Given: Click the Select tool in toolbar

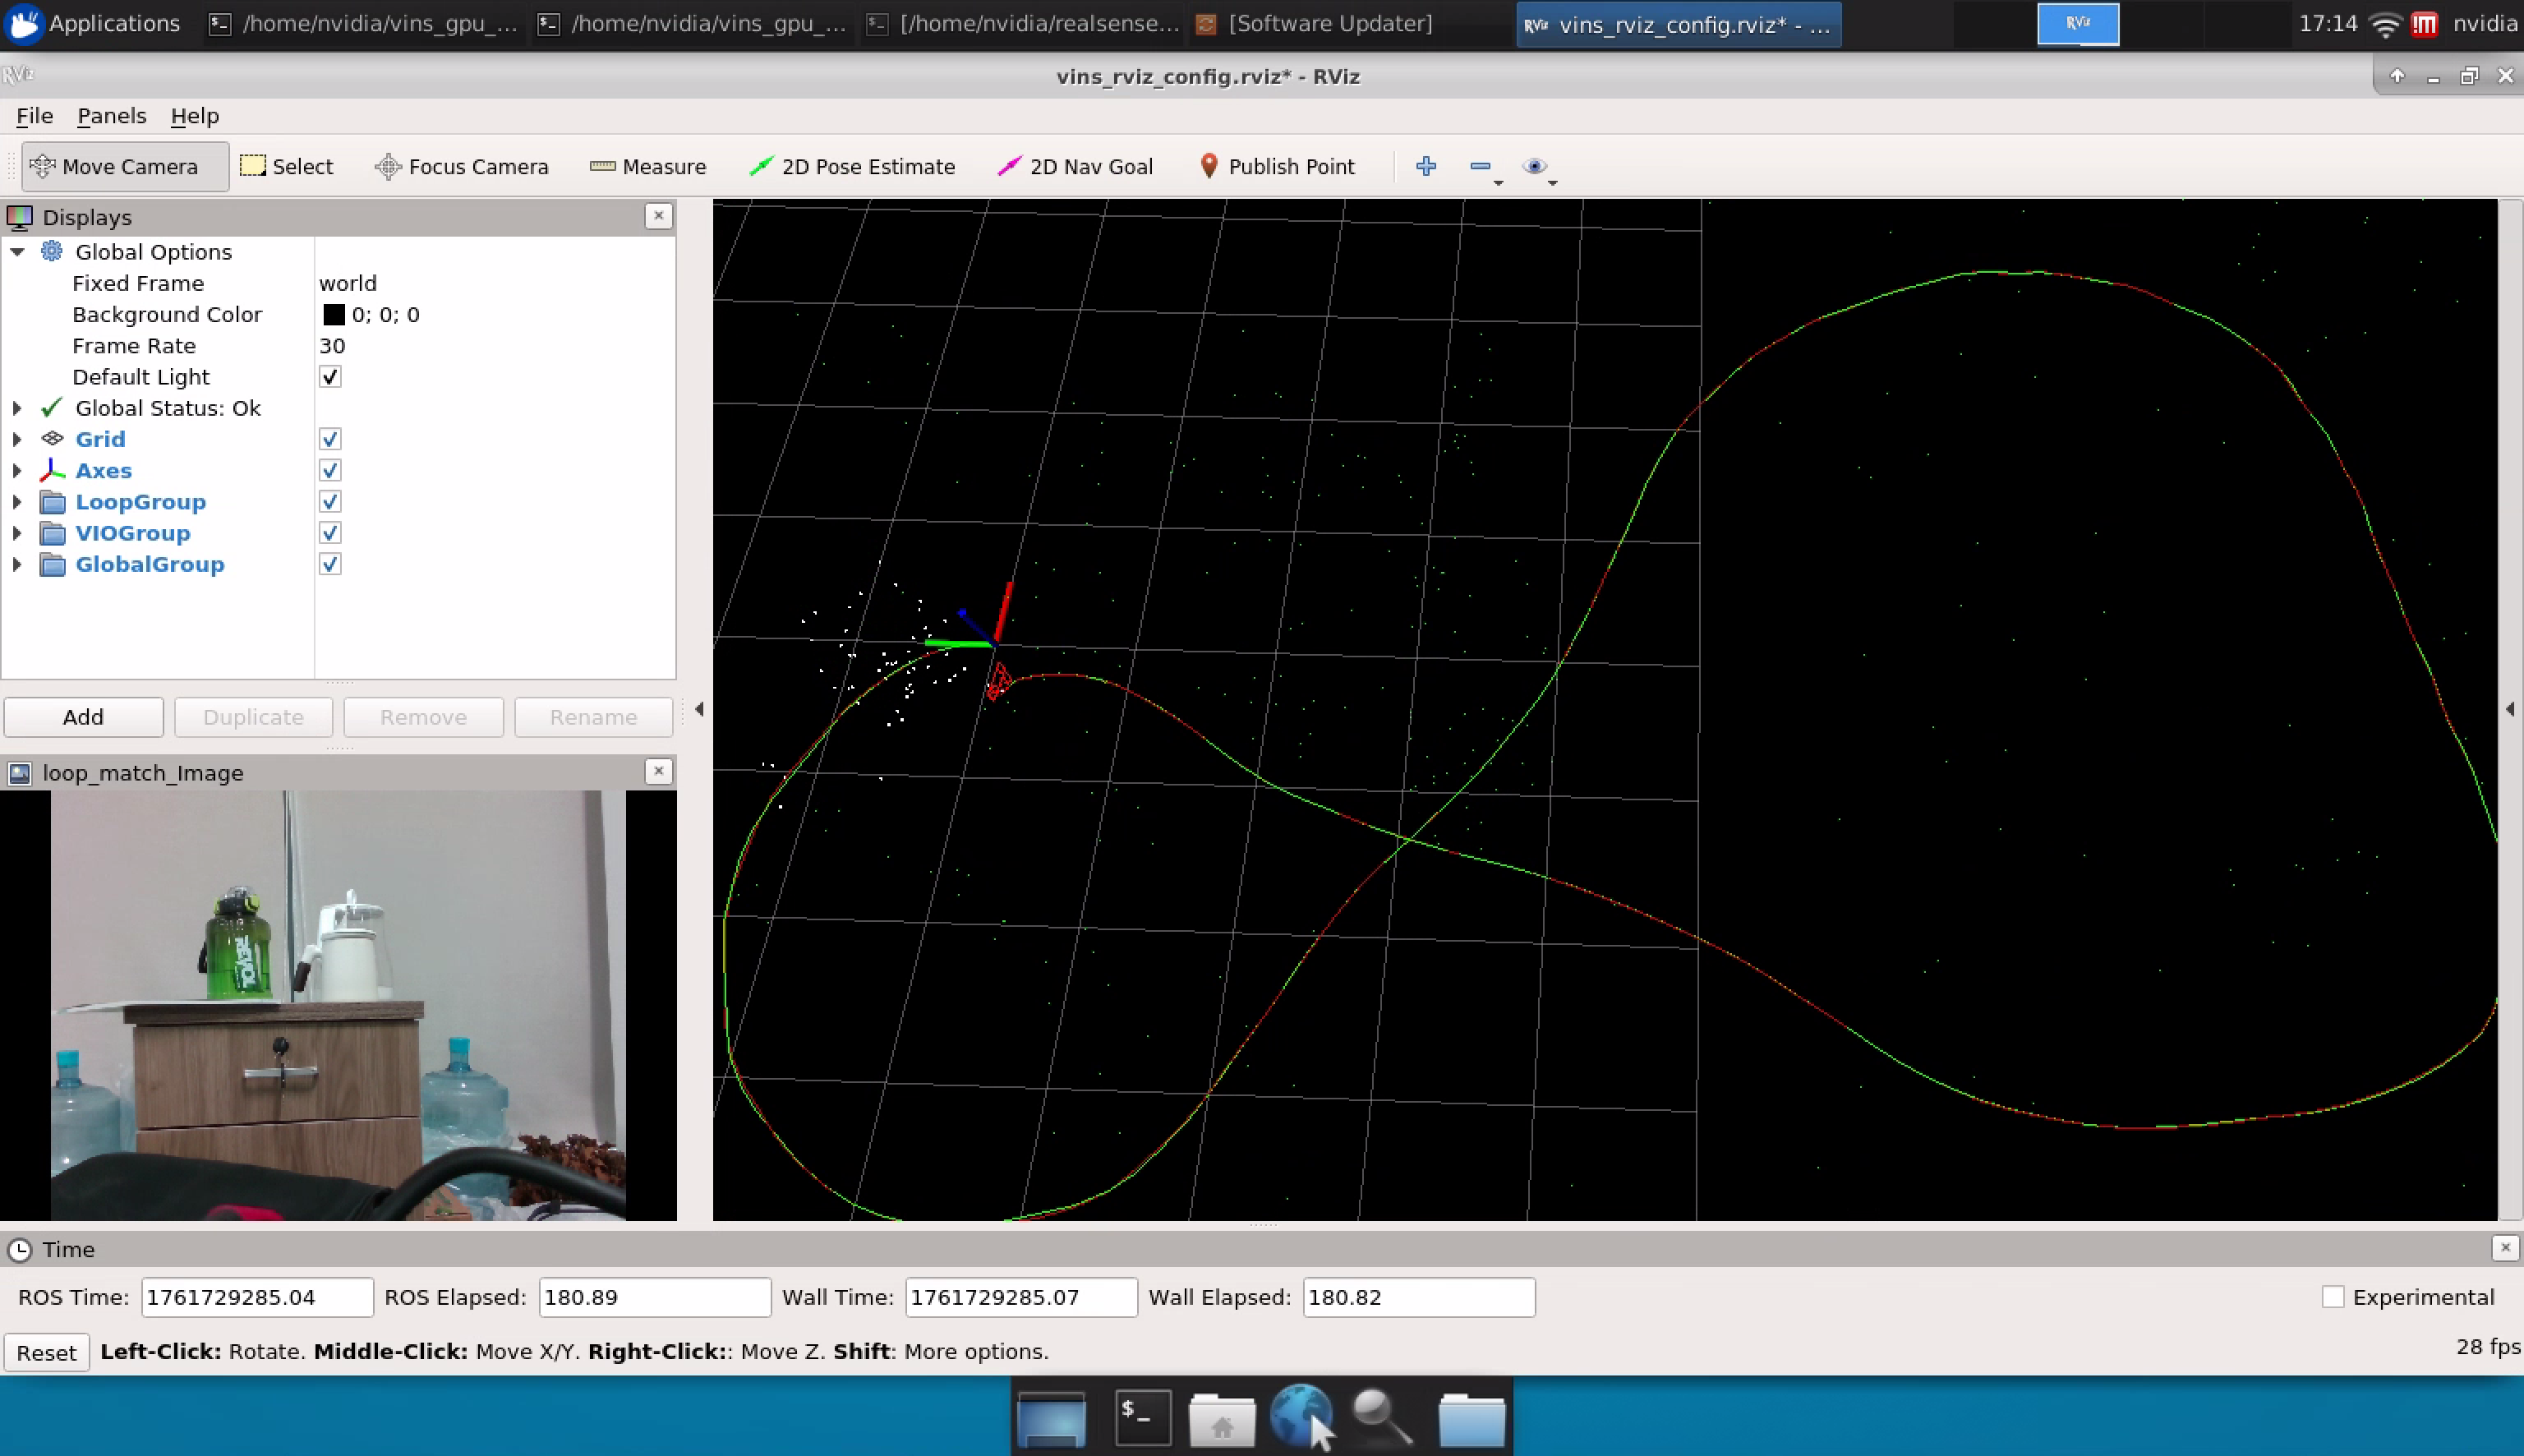Looking at the screenshot, I should (x=287, y=166).
